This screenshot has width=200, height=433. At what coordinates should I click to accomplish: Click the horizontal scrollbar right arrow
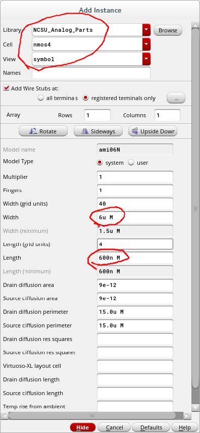click(187, 415)
